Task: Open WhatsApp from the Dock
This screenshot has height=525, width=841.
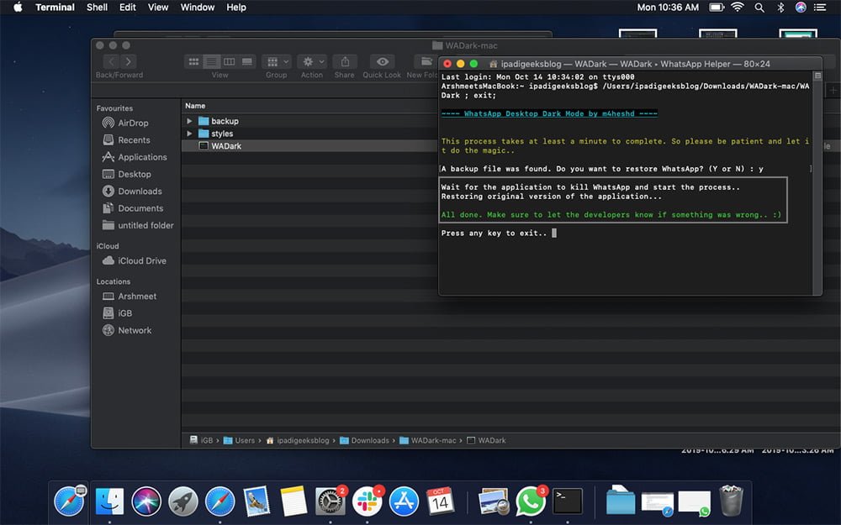Action: pos(531,501)
